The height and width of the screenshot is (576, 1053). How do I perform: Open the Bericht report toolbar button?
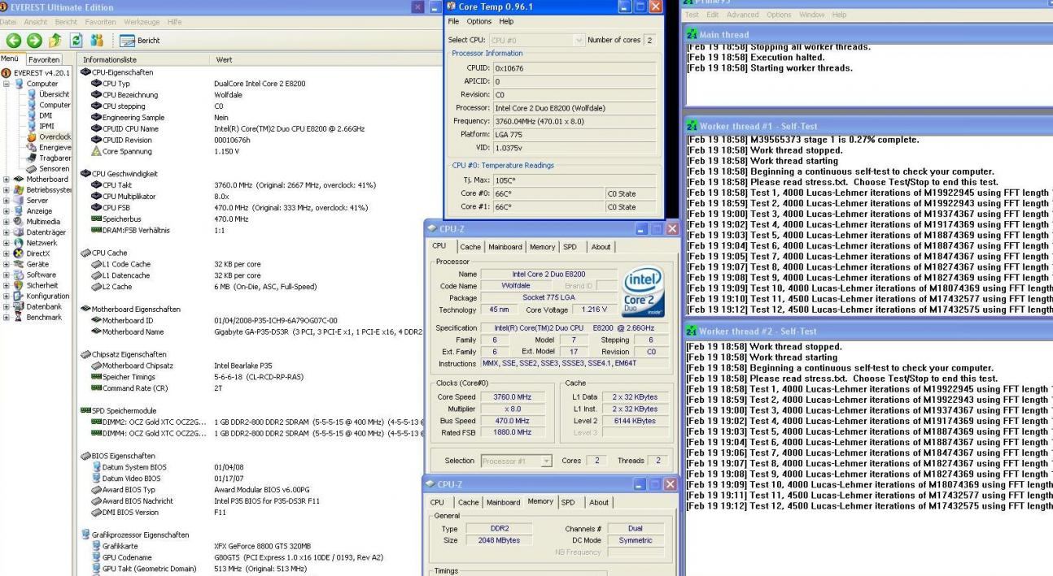(x=138, y=41)
